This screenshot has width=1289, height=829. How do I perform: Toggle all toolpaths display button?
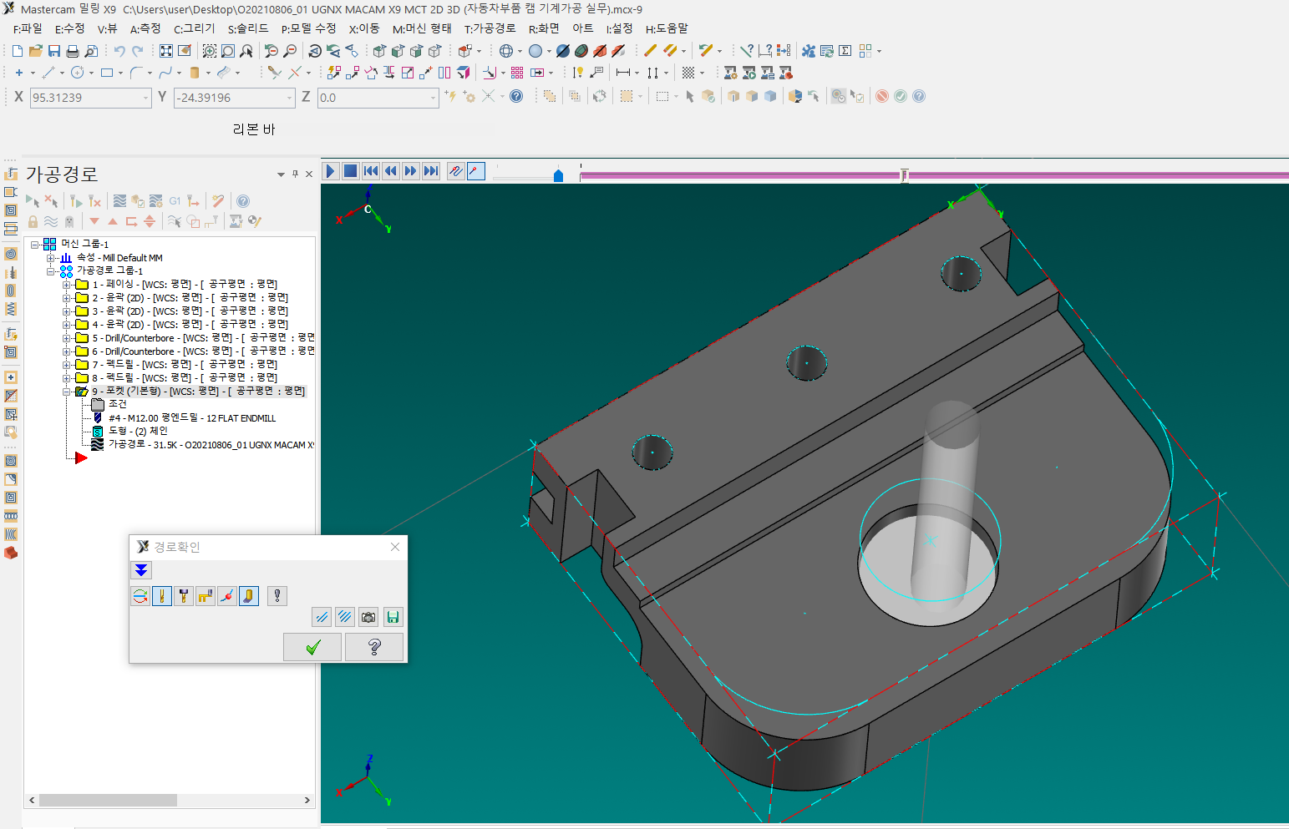(x=345, y=617)
